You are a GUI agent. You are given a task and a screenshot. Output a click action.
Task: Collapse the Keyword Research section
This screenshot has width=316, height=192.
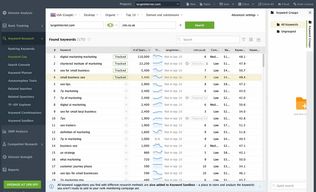[42, 39]
